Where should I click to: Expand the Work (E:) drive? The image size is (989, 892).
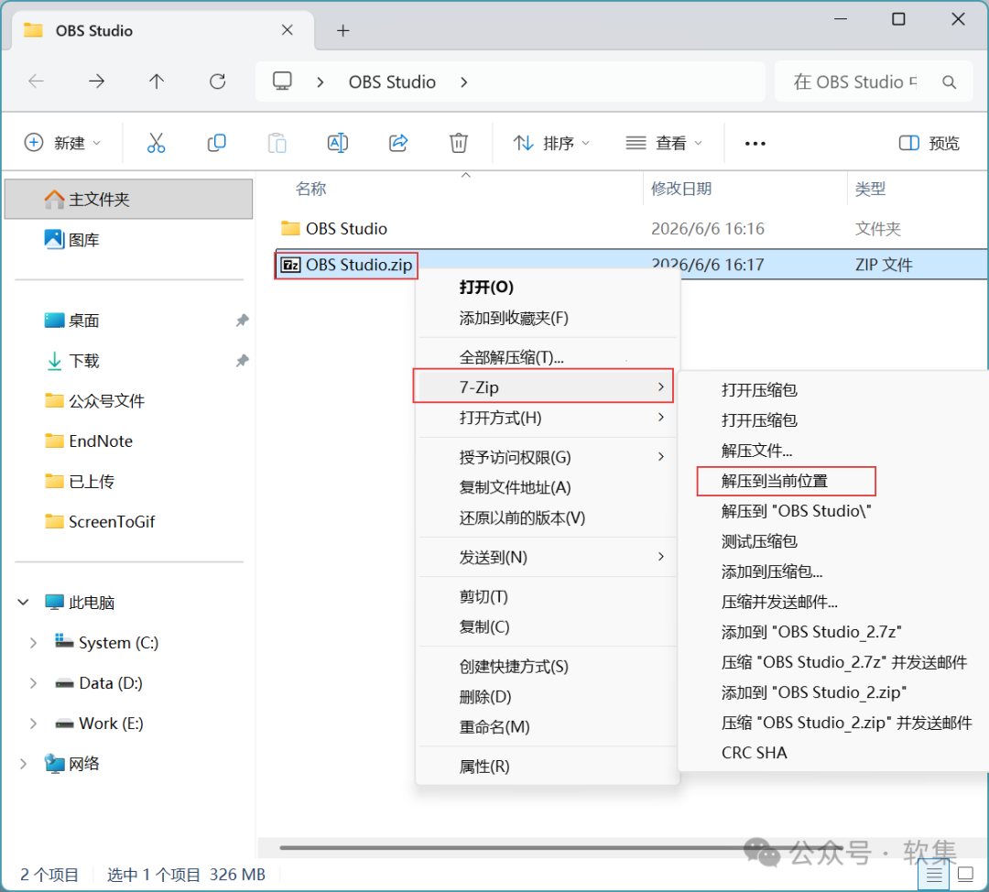click(33, 723)
